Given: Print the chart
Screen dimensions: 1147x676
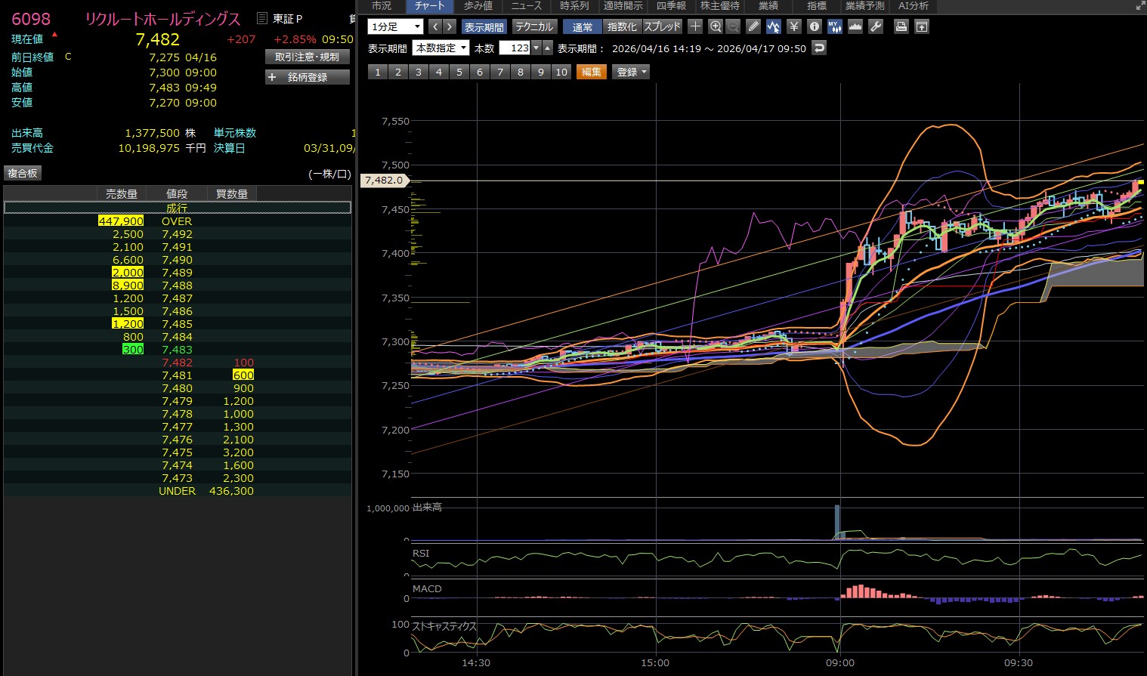Looking at the screenshot, I should click(x=901, y=26).
